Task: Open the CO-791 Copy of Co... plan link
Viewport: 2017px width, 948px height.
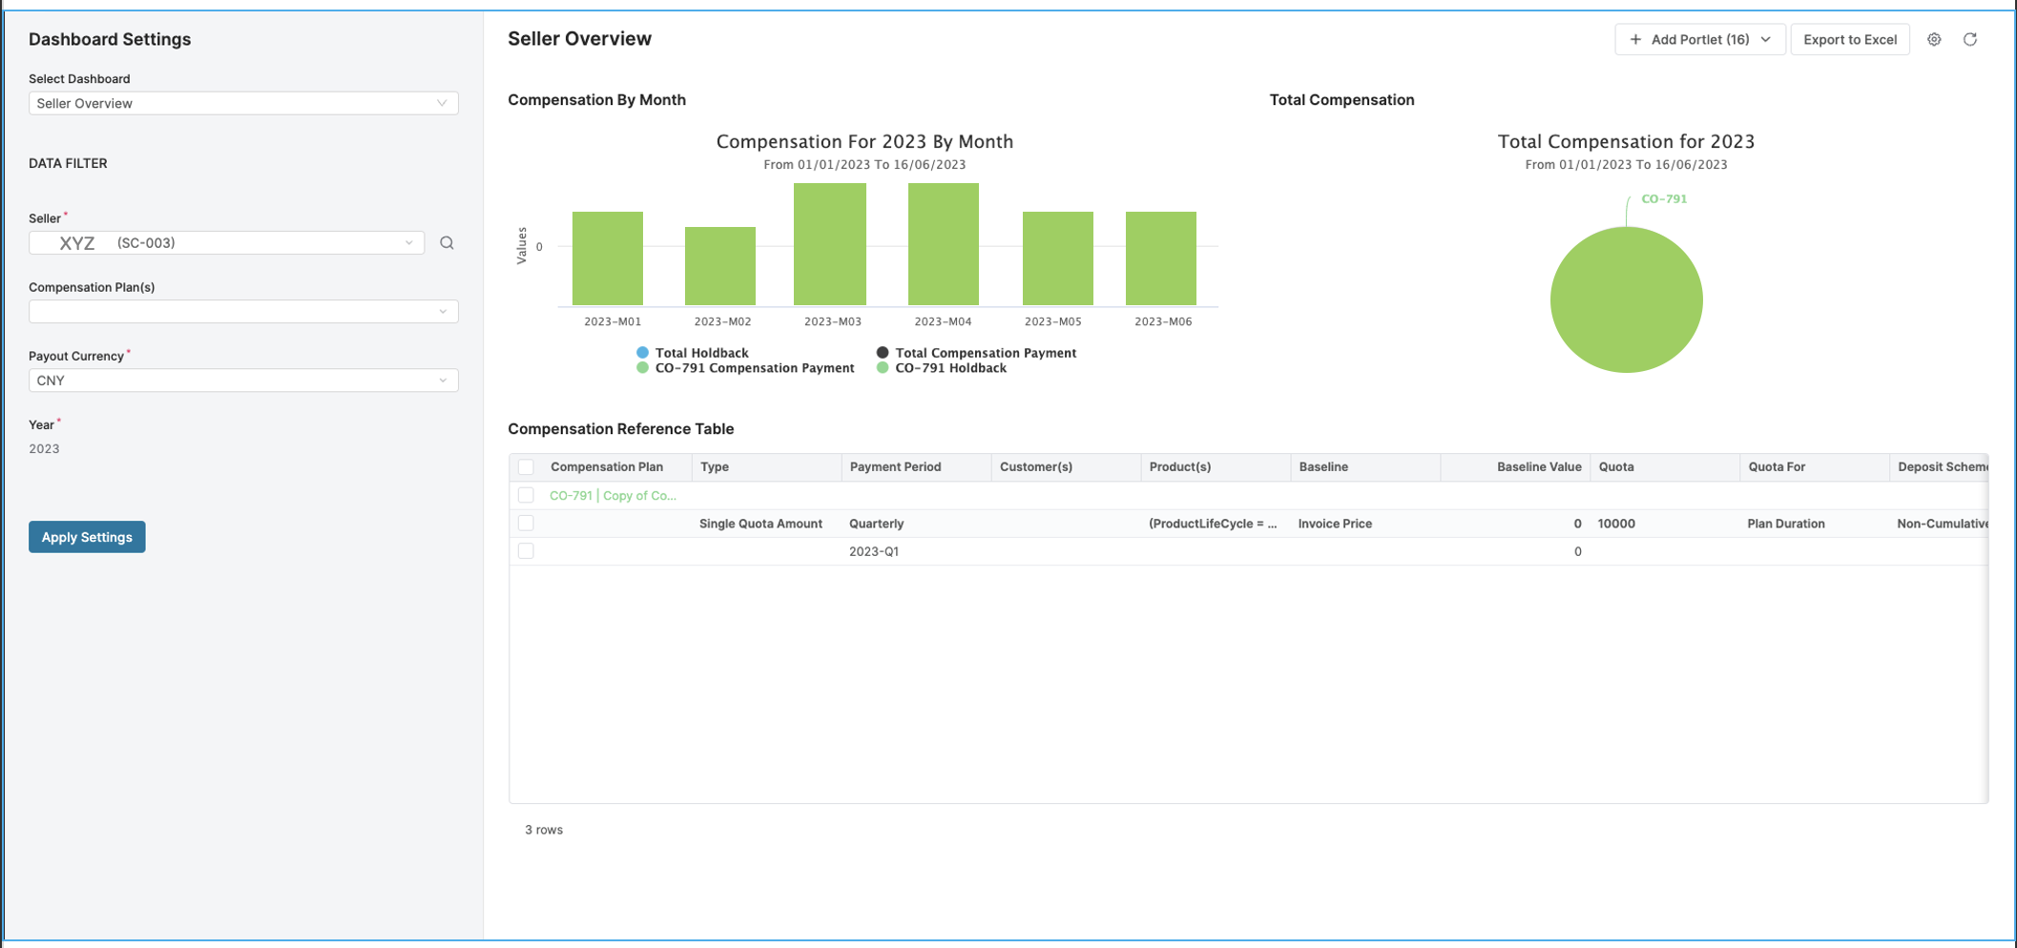Action: (x=613, y=496)
